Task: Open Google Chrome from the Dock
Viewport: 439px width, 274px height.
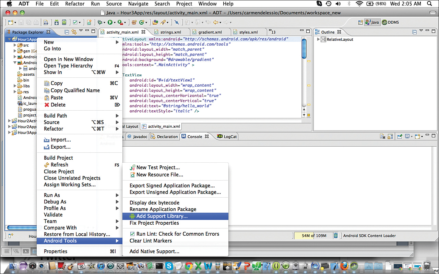Action: point(189,265)
